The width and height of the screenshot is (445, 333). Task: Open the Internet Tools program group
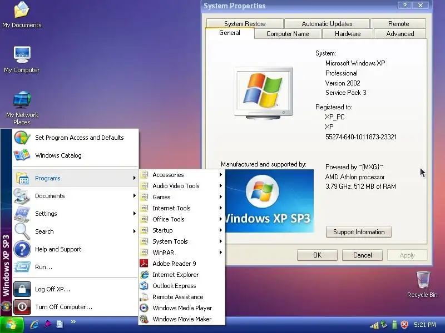coord(182,208)
